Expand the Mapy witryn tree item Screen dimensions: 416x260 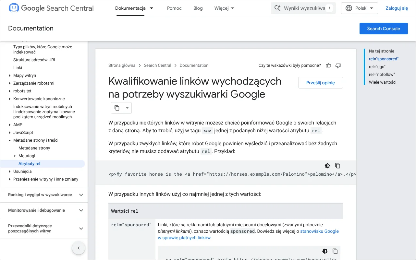tap(10, 76)
